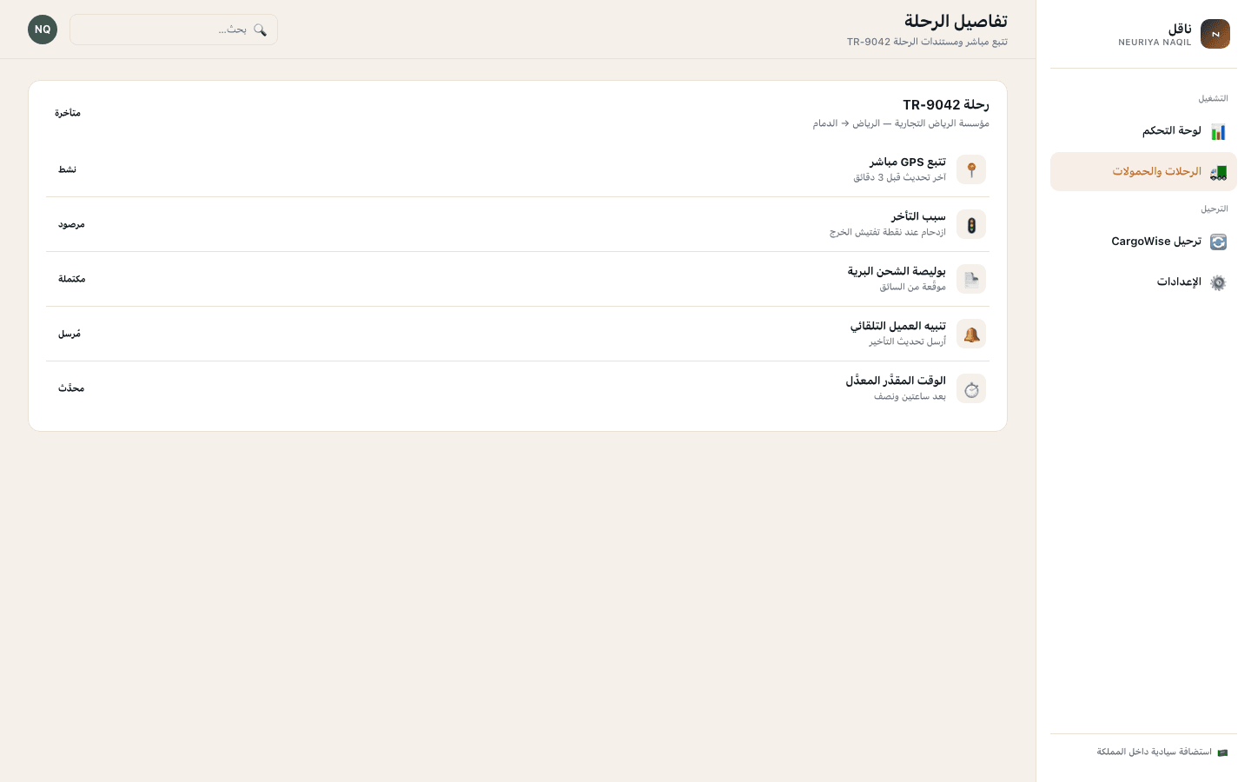Click the تنبيه العميل التلقائي row title

[x=898, y=327]
